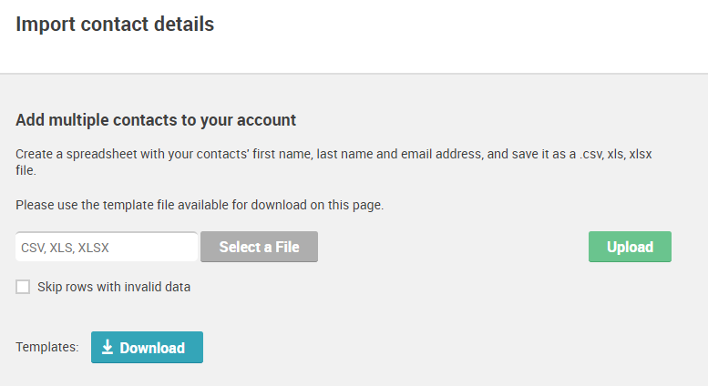Click the green Upload button
Viewport: 708px width, 386px height.
click(630, 247)
